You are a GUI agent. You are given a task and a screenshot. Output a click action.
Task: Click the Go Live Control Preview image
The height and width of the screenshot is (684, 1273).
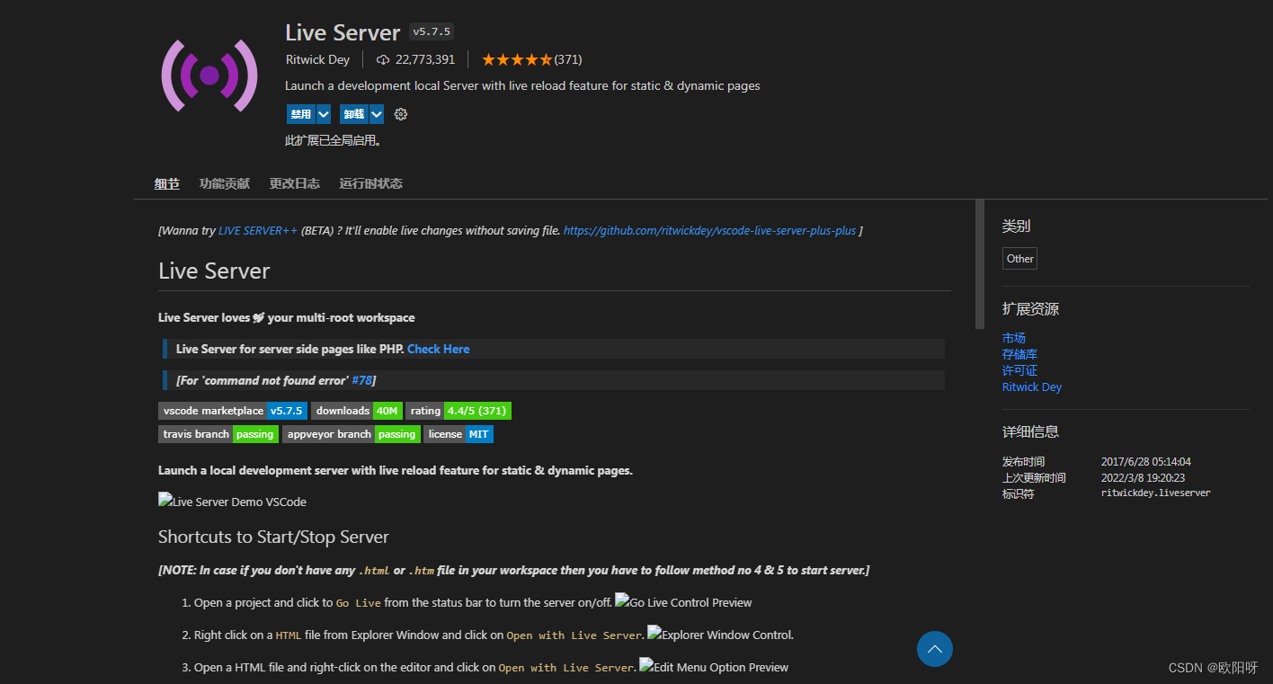pos(683,601)
